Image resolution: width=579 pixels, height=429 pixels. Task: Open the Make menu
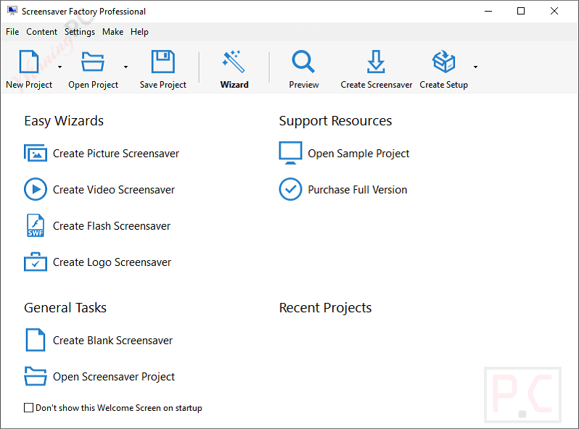[x=113, y=32]
